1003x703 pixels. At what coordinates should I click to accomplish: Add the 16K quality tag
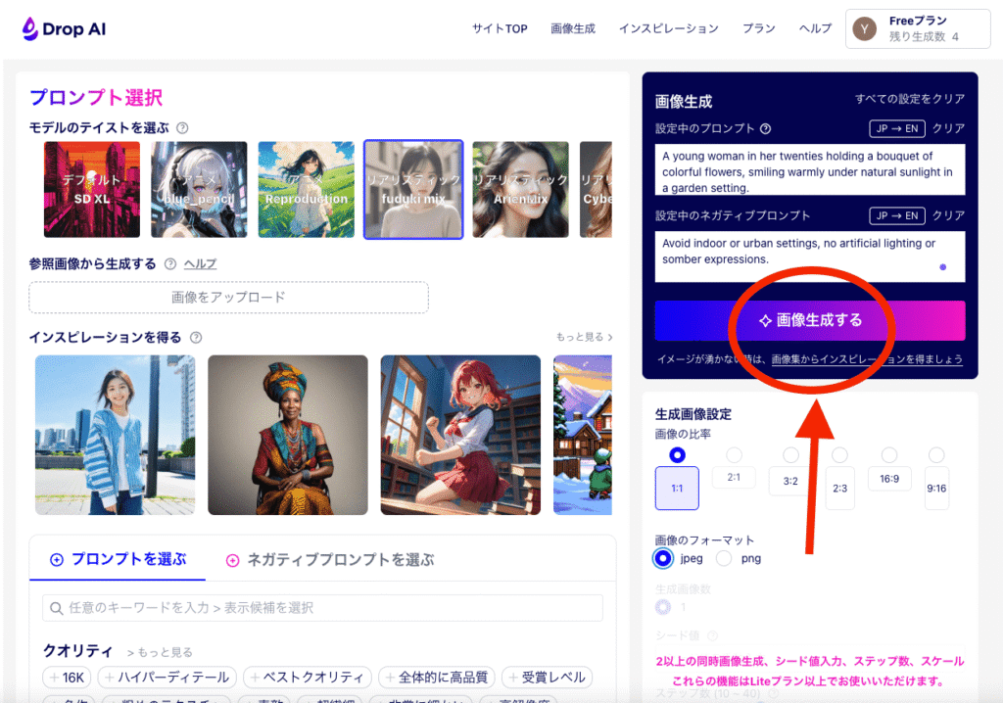[68, 678]
